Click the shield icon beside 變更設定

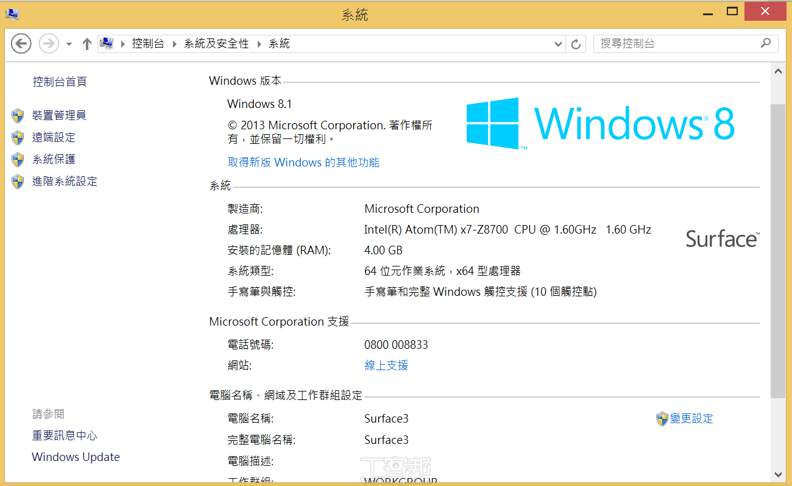(x=662, y=419)
